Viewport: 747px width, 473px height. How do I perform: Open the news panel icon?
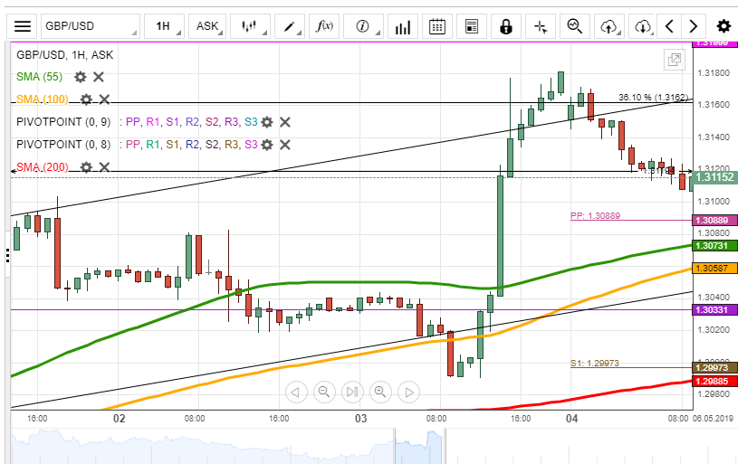[472, 26]
